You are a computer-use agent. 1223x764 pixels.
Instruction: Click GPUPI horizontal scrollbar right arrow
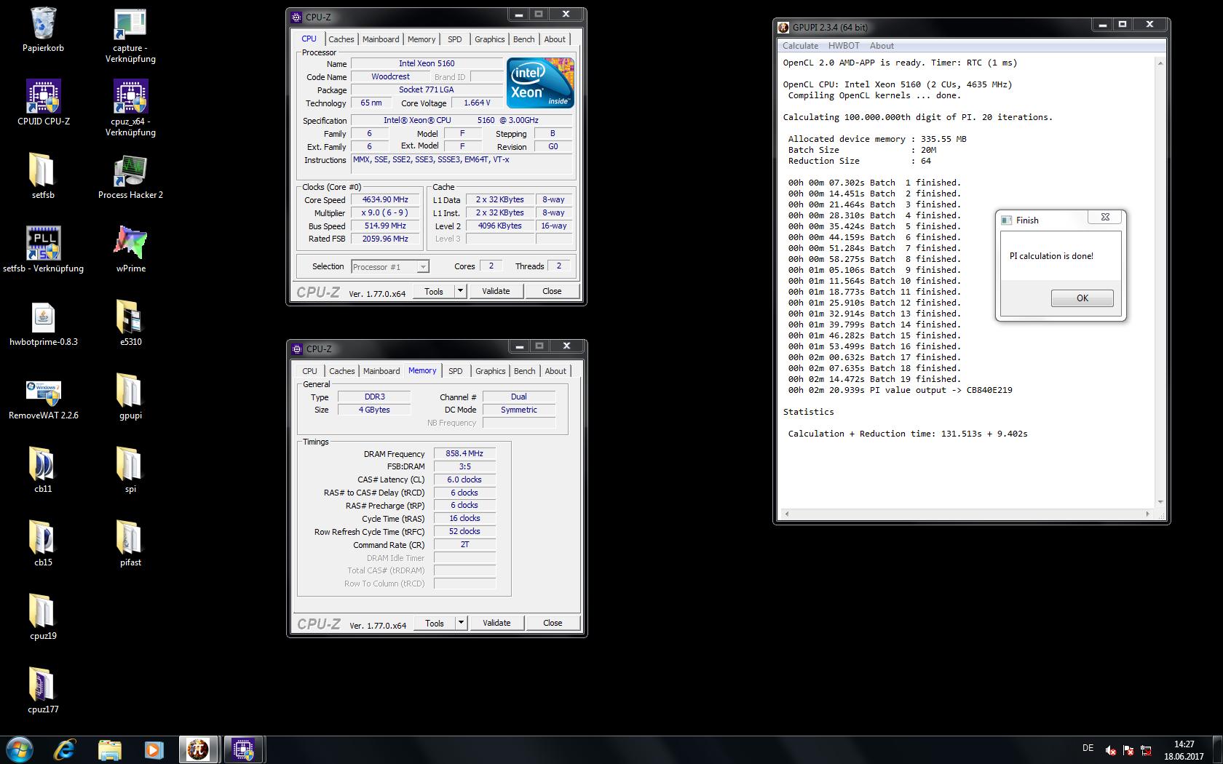(1148, 514)
